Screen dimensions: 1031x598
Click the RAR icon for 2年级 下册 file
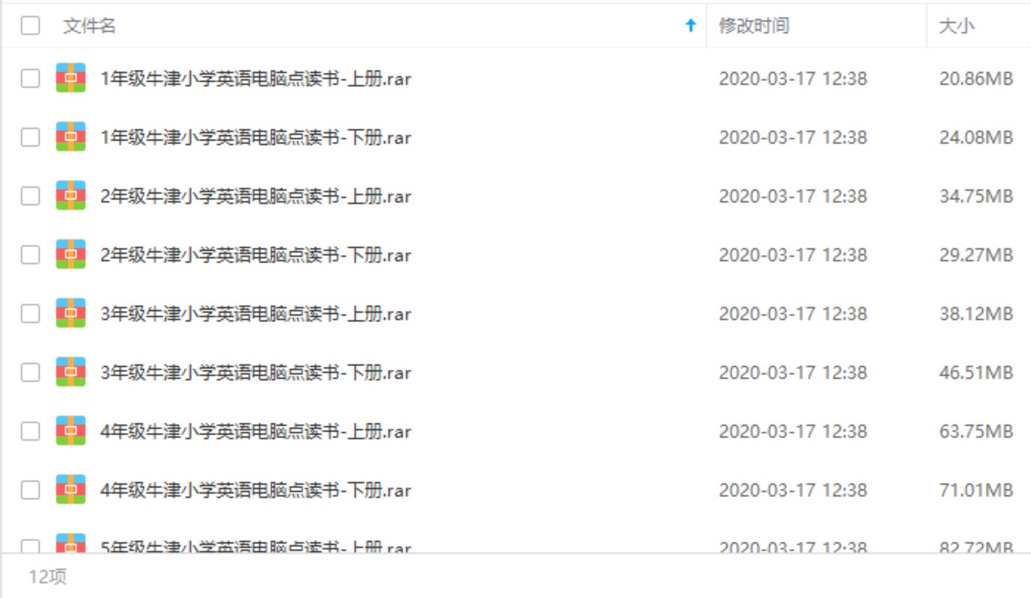tap(71, 254)
